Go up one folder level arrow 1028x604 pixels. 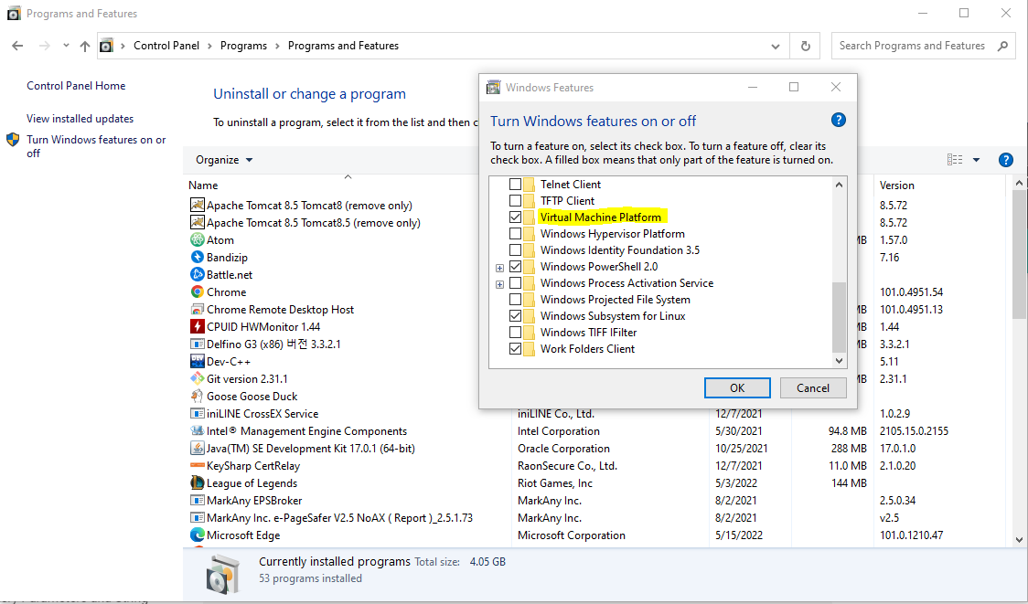tap(84, 46)
